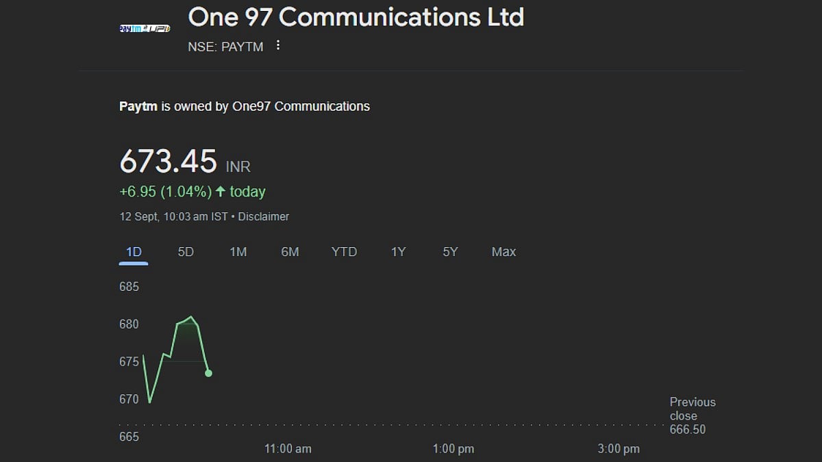
Task: Open the Disclaimer link
Action: click(x=264, y=216)
